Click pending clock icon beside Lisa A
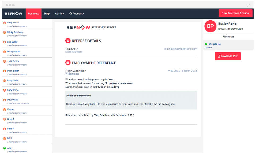The image size is (255, 155). click(x=5, y=110)
